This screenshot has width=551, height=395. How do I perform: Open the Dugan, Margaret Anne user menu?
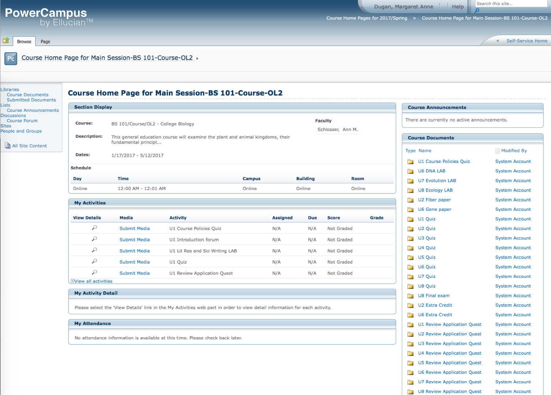point(403,7)
